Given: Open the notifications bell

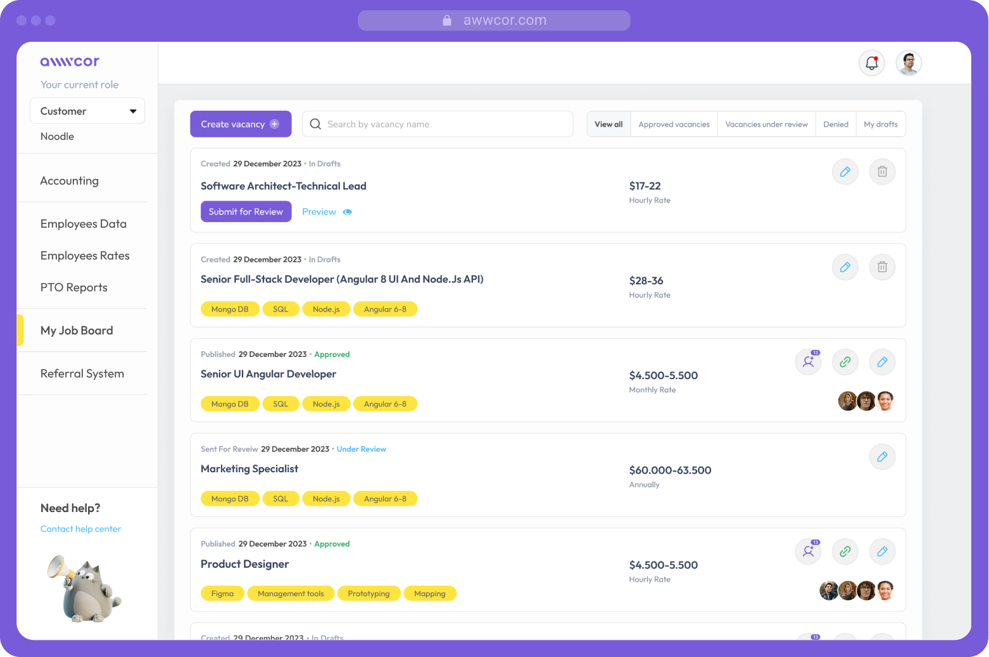Looking at the screenshot, I should [x=871, y=63].
